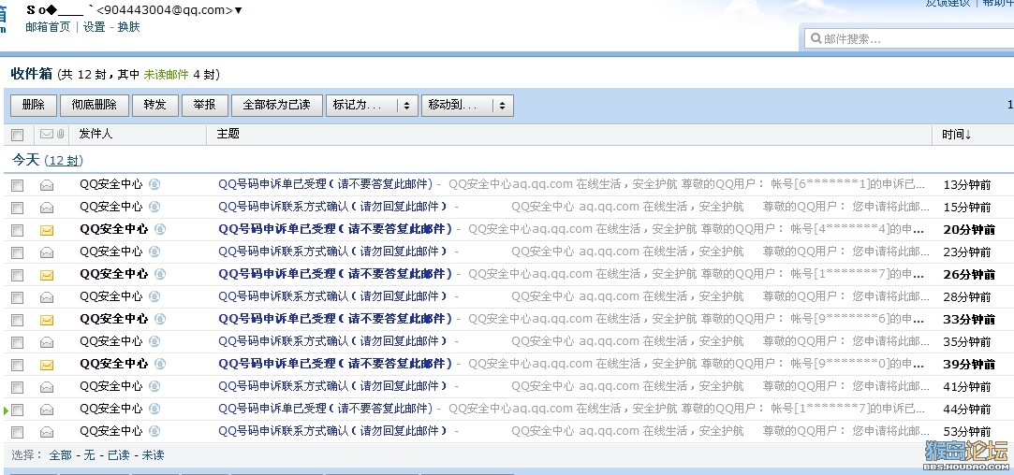Open unread 20分钟前 申诉单已受理 email subject
The height and width of the screenshot is (475, 1014).
(335, 229)
